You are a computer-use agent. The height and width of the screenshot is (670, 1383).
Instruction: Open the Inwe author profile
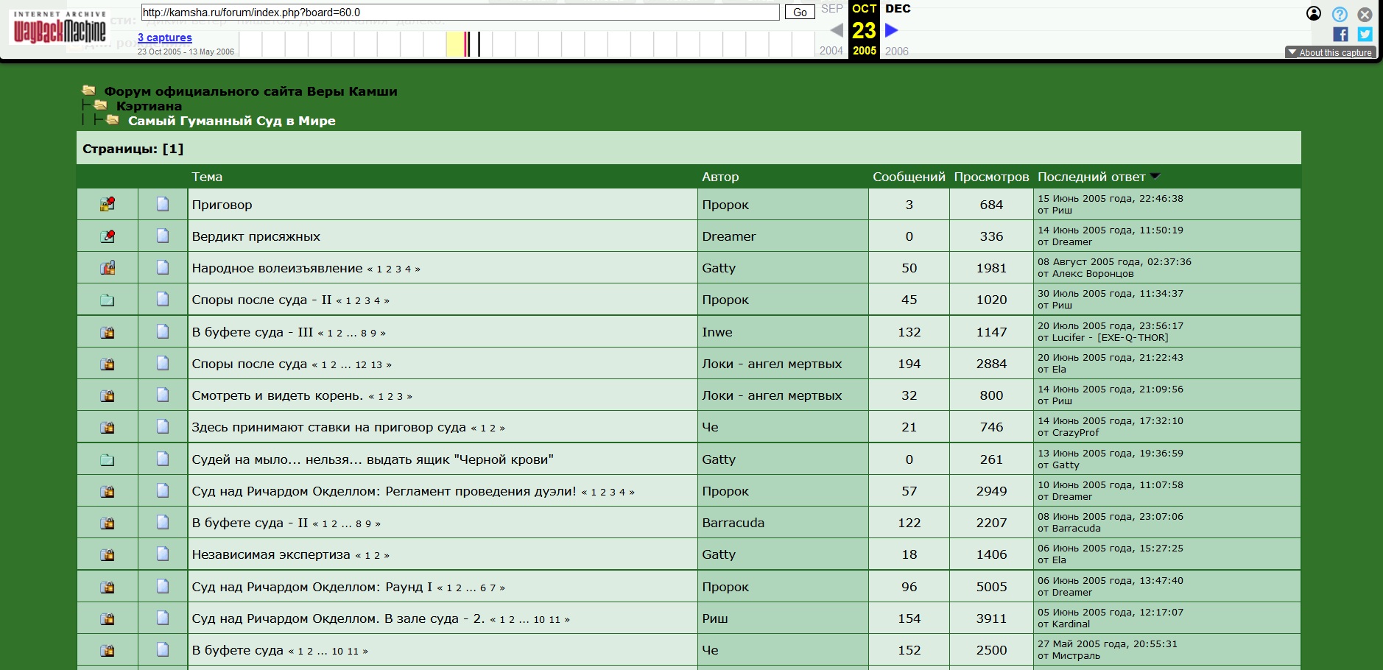point(717,332)
